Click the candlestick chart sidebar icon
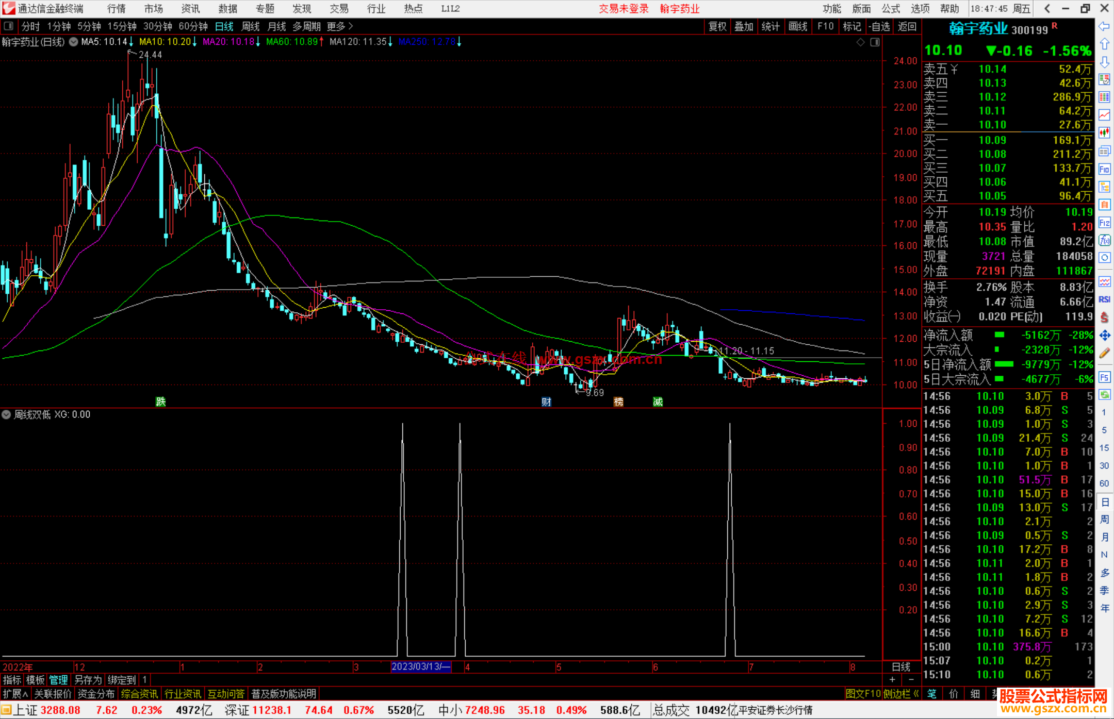 [x=1104, y=133]
